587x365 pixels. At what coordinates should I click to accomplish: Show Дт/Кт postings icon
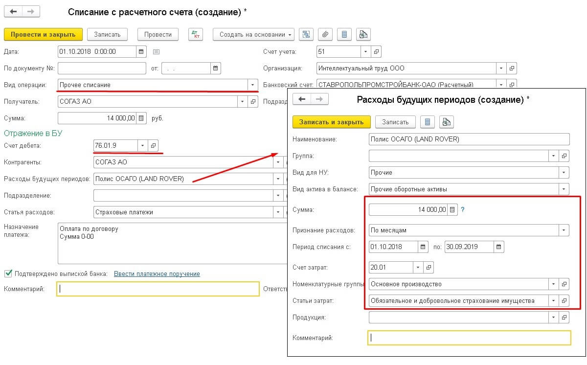[x=196, y=34]
